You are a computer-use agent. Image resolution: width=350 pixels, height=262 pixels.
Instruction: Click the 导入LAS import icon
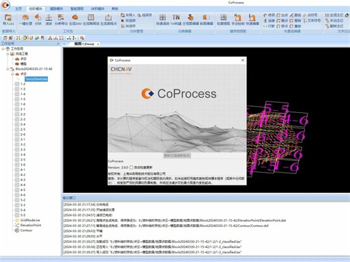click(x=8, y=19)
